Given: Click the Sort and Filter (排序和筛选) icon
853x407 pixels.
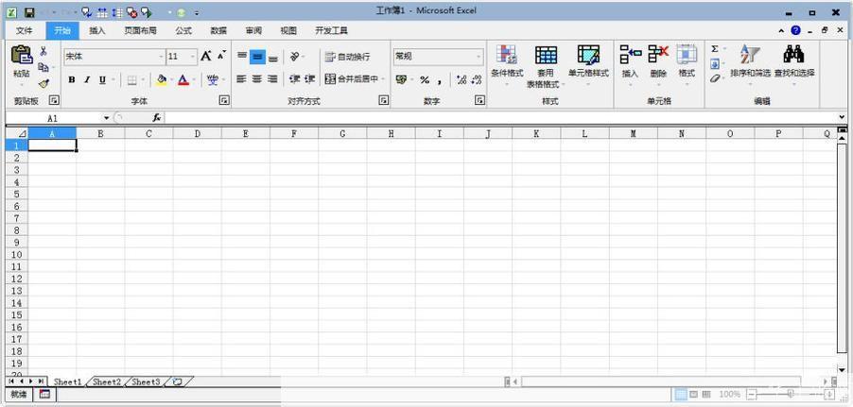Looking at the screenshot, I should (749, 56).
